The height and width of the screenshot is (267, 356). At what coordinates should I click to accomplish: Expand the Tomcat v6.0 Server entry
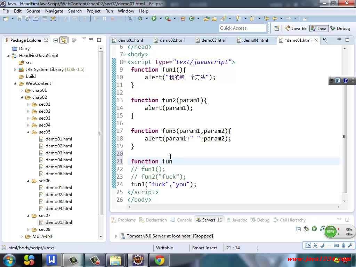pyautogui.click(x=116, y=236)
